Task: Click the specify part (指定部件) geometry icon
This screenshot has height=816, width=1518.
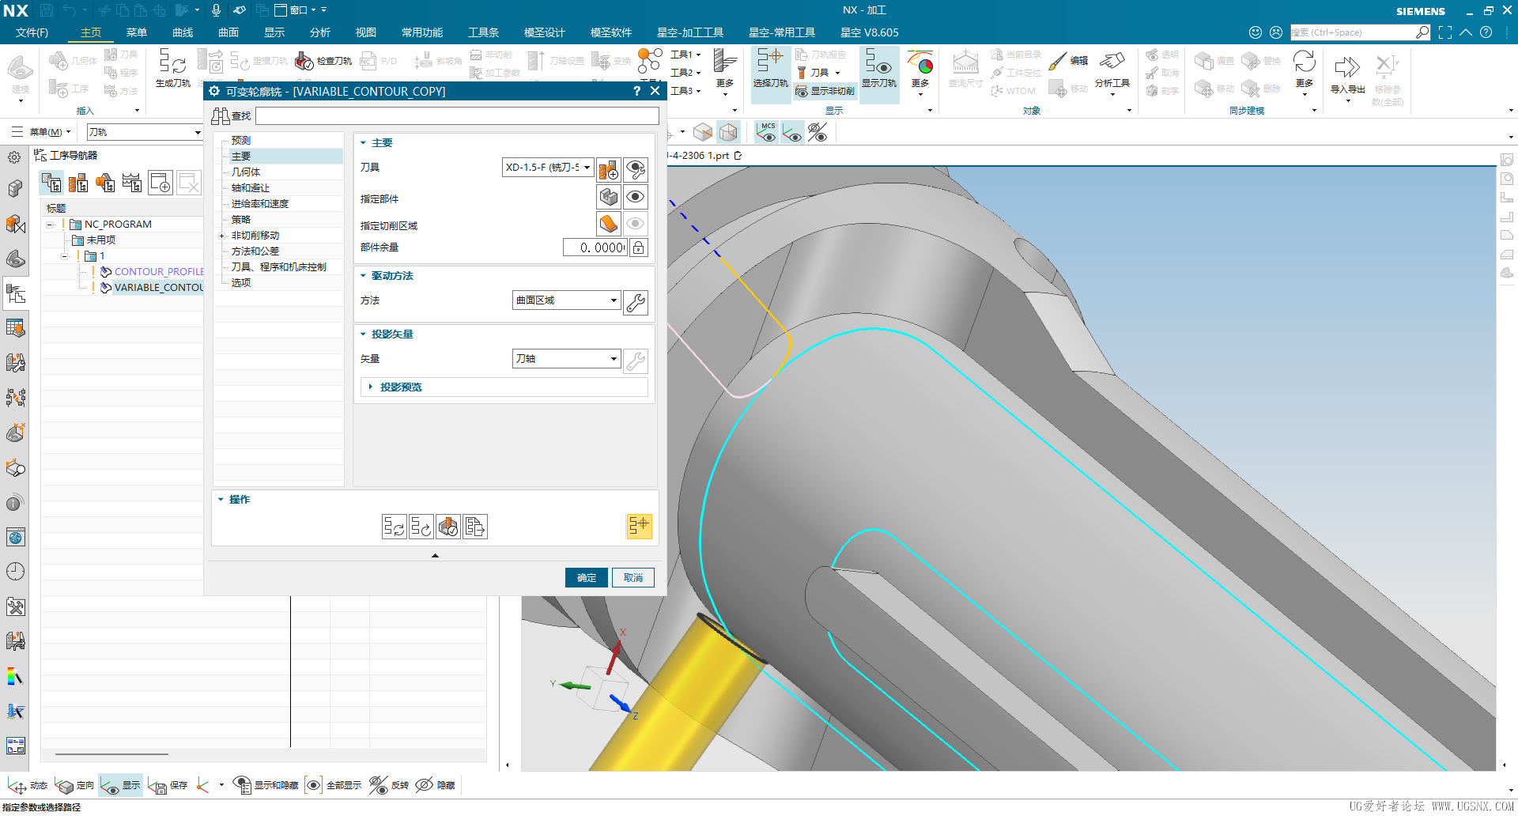Action: click(x=608, y=197)
